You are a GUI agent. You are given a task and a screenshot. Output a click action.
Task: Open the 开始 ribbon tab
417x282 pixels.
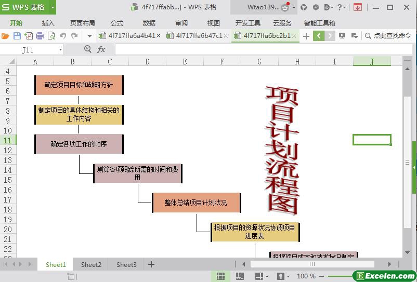point(16,23)
